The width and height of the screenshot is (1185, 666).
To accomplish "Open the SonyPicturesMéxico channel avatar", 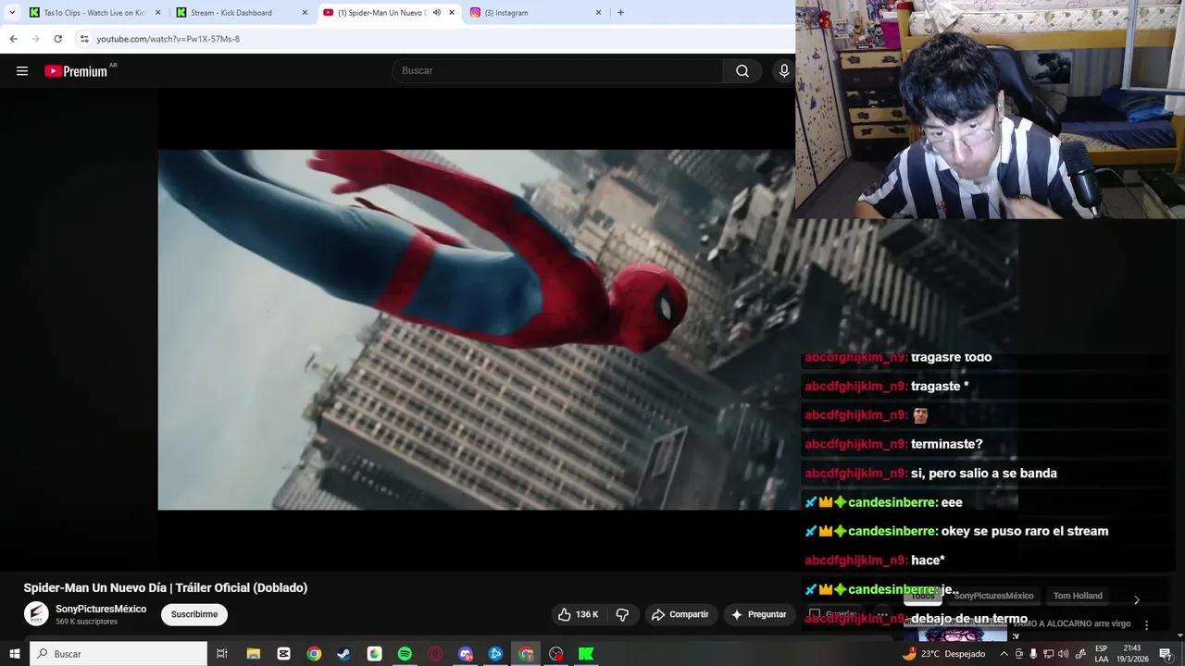I will click(36, 614).
